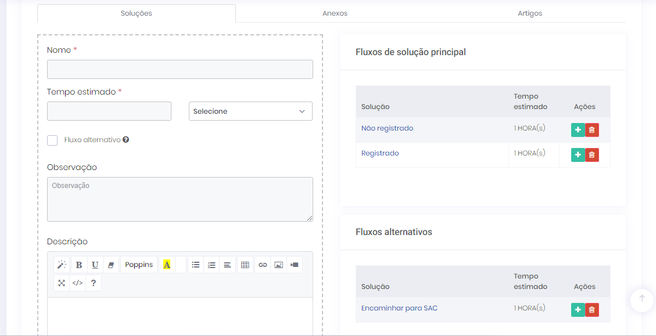Click the yellow highlight text color button
656x336 pixels.
click(167, 265)
